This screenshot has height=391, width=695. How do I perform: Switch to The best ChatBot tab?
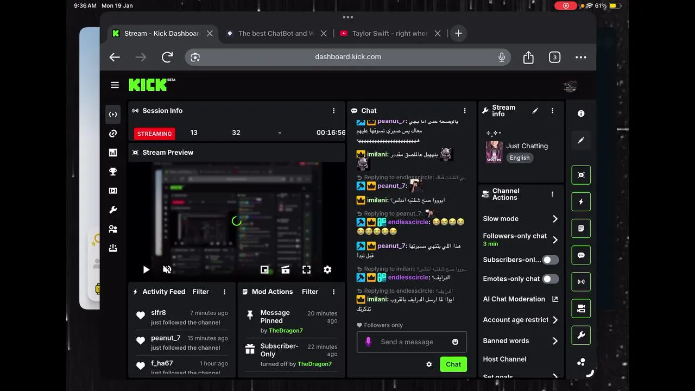(276, 33)
